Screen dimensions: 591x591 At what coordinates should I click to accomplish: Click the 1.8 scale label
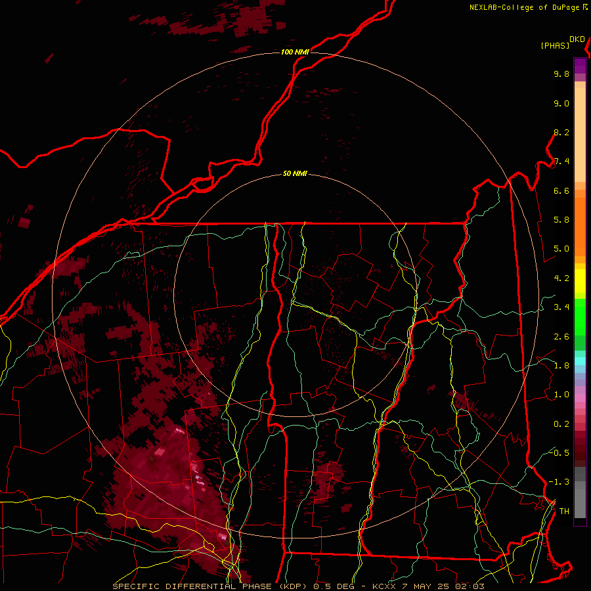(x=561, y=366)
